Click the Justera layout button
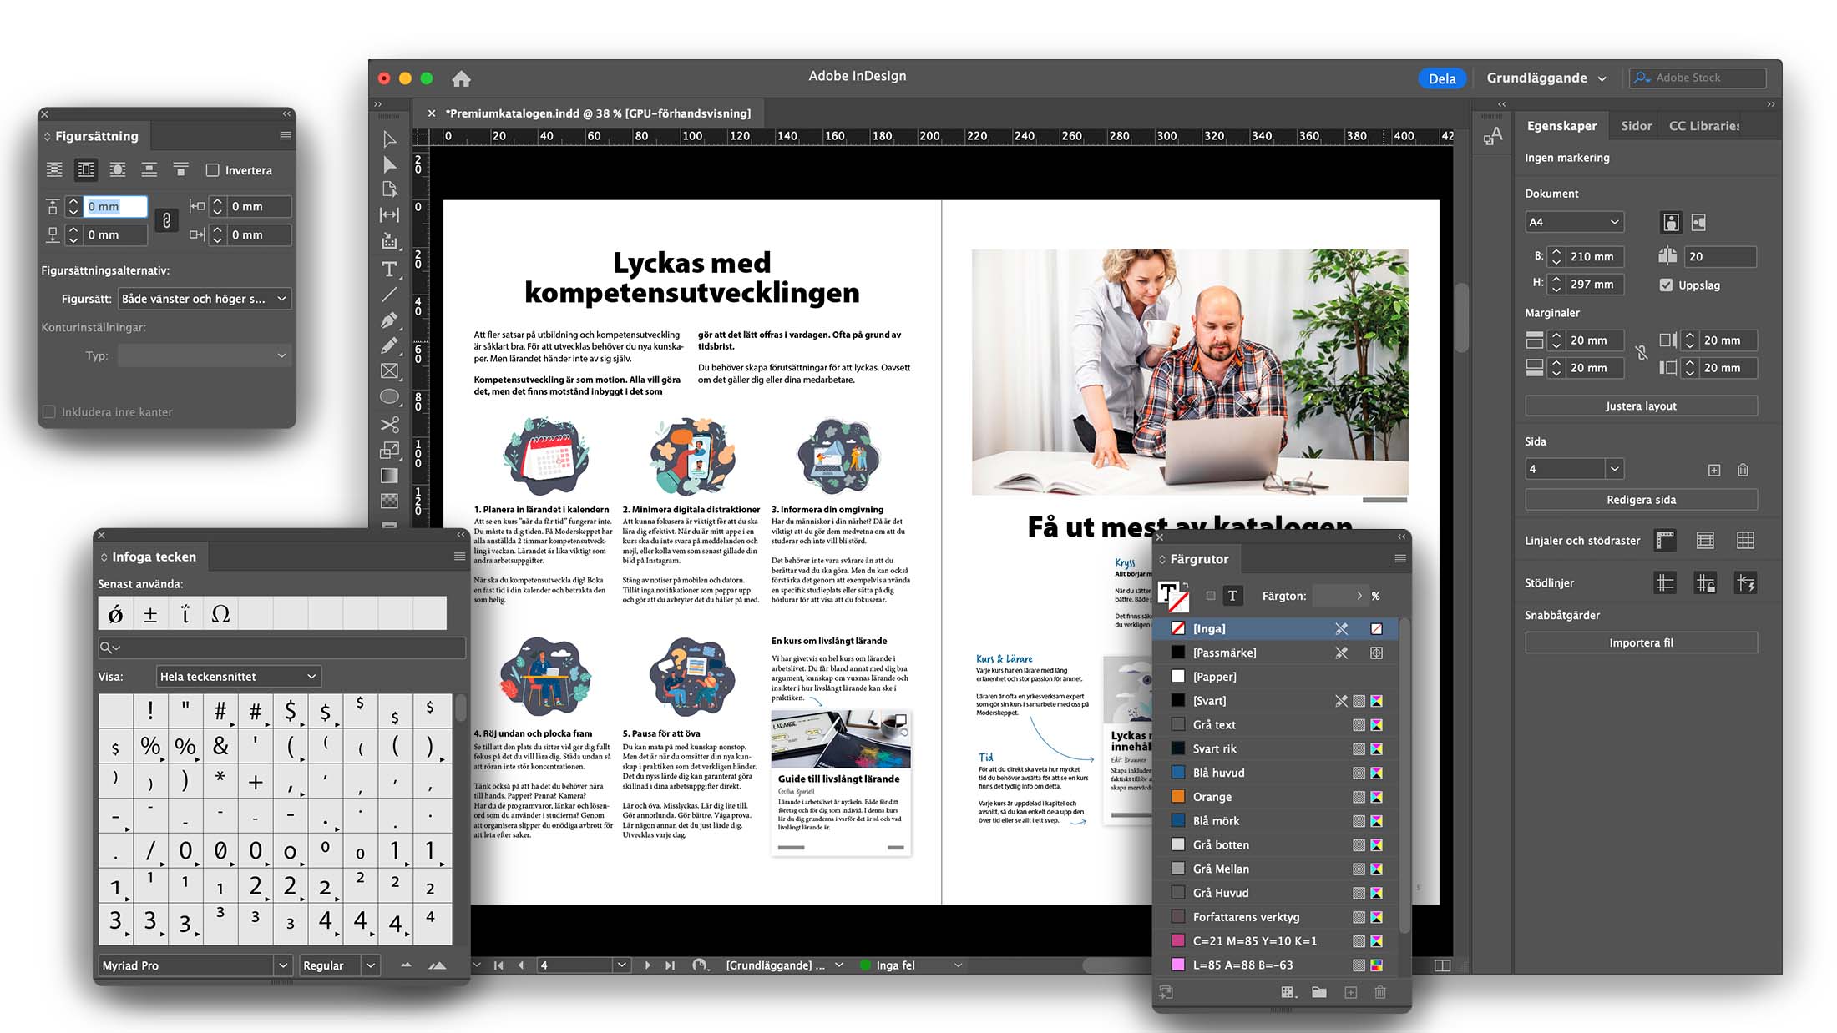Screen dimensions: 1837x1033 (x=1640, y=406)
